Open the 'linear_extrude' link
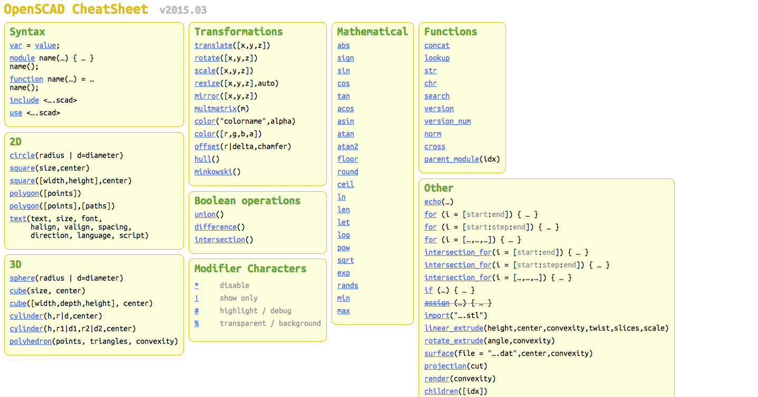Screen dimensions: 758x397 point(454,328)
